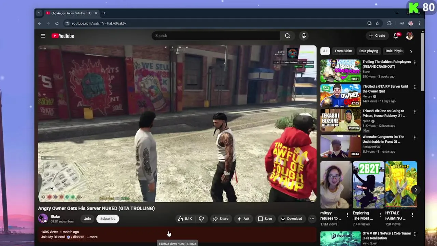Click the browser address bar URL
Viewport: 437px width, 246px height.
point(99,23)
